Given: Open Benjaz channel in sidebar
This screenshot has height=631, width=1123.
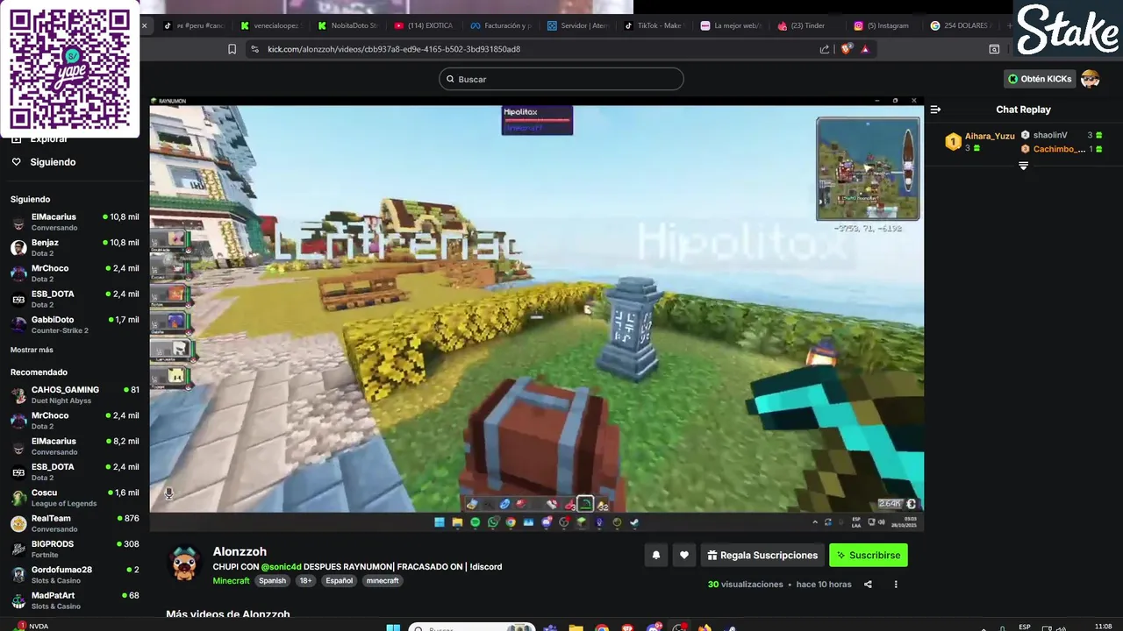Looking at the screenshot, I should 75,247.
